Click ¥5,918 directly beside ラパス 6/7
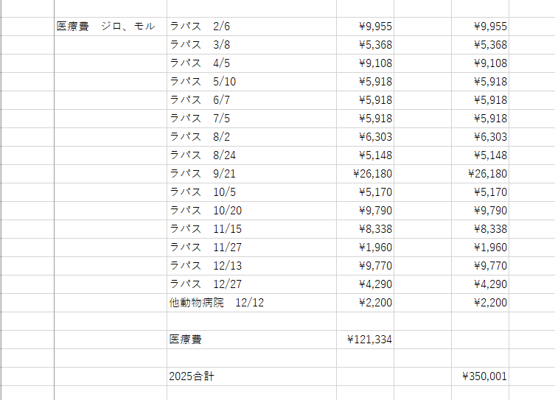Image resolution: width=555 pixels, height=400 pixels. tap(365, 100)
